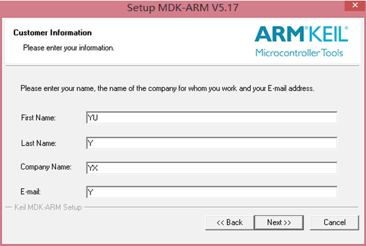The width and height of the screenshot is (367, 246).
Task: Place cursor in the Company Name field
Action: tap(212, 168)
